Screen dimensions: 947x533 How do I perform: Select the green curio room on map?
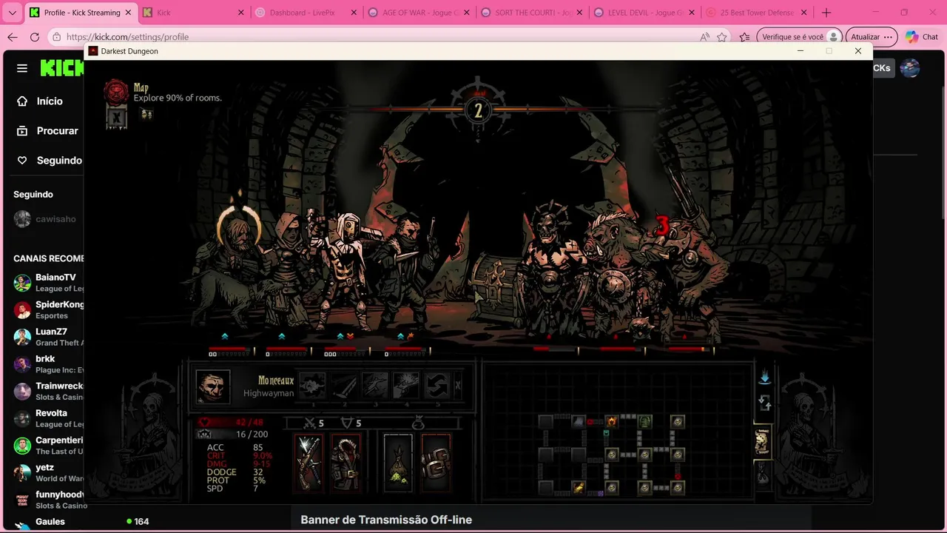click(x=644, y=421)
